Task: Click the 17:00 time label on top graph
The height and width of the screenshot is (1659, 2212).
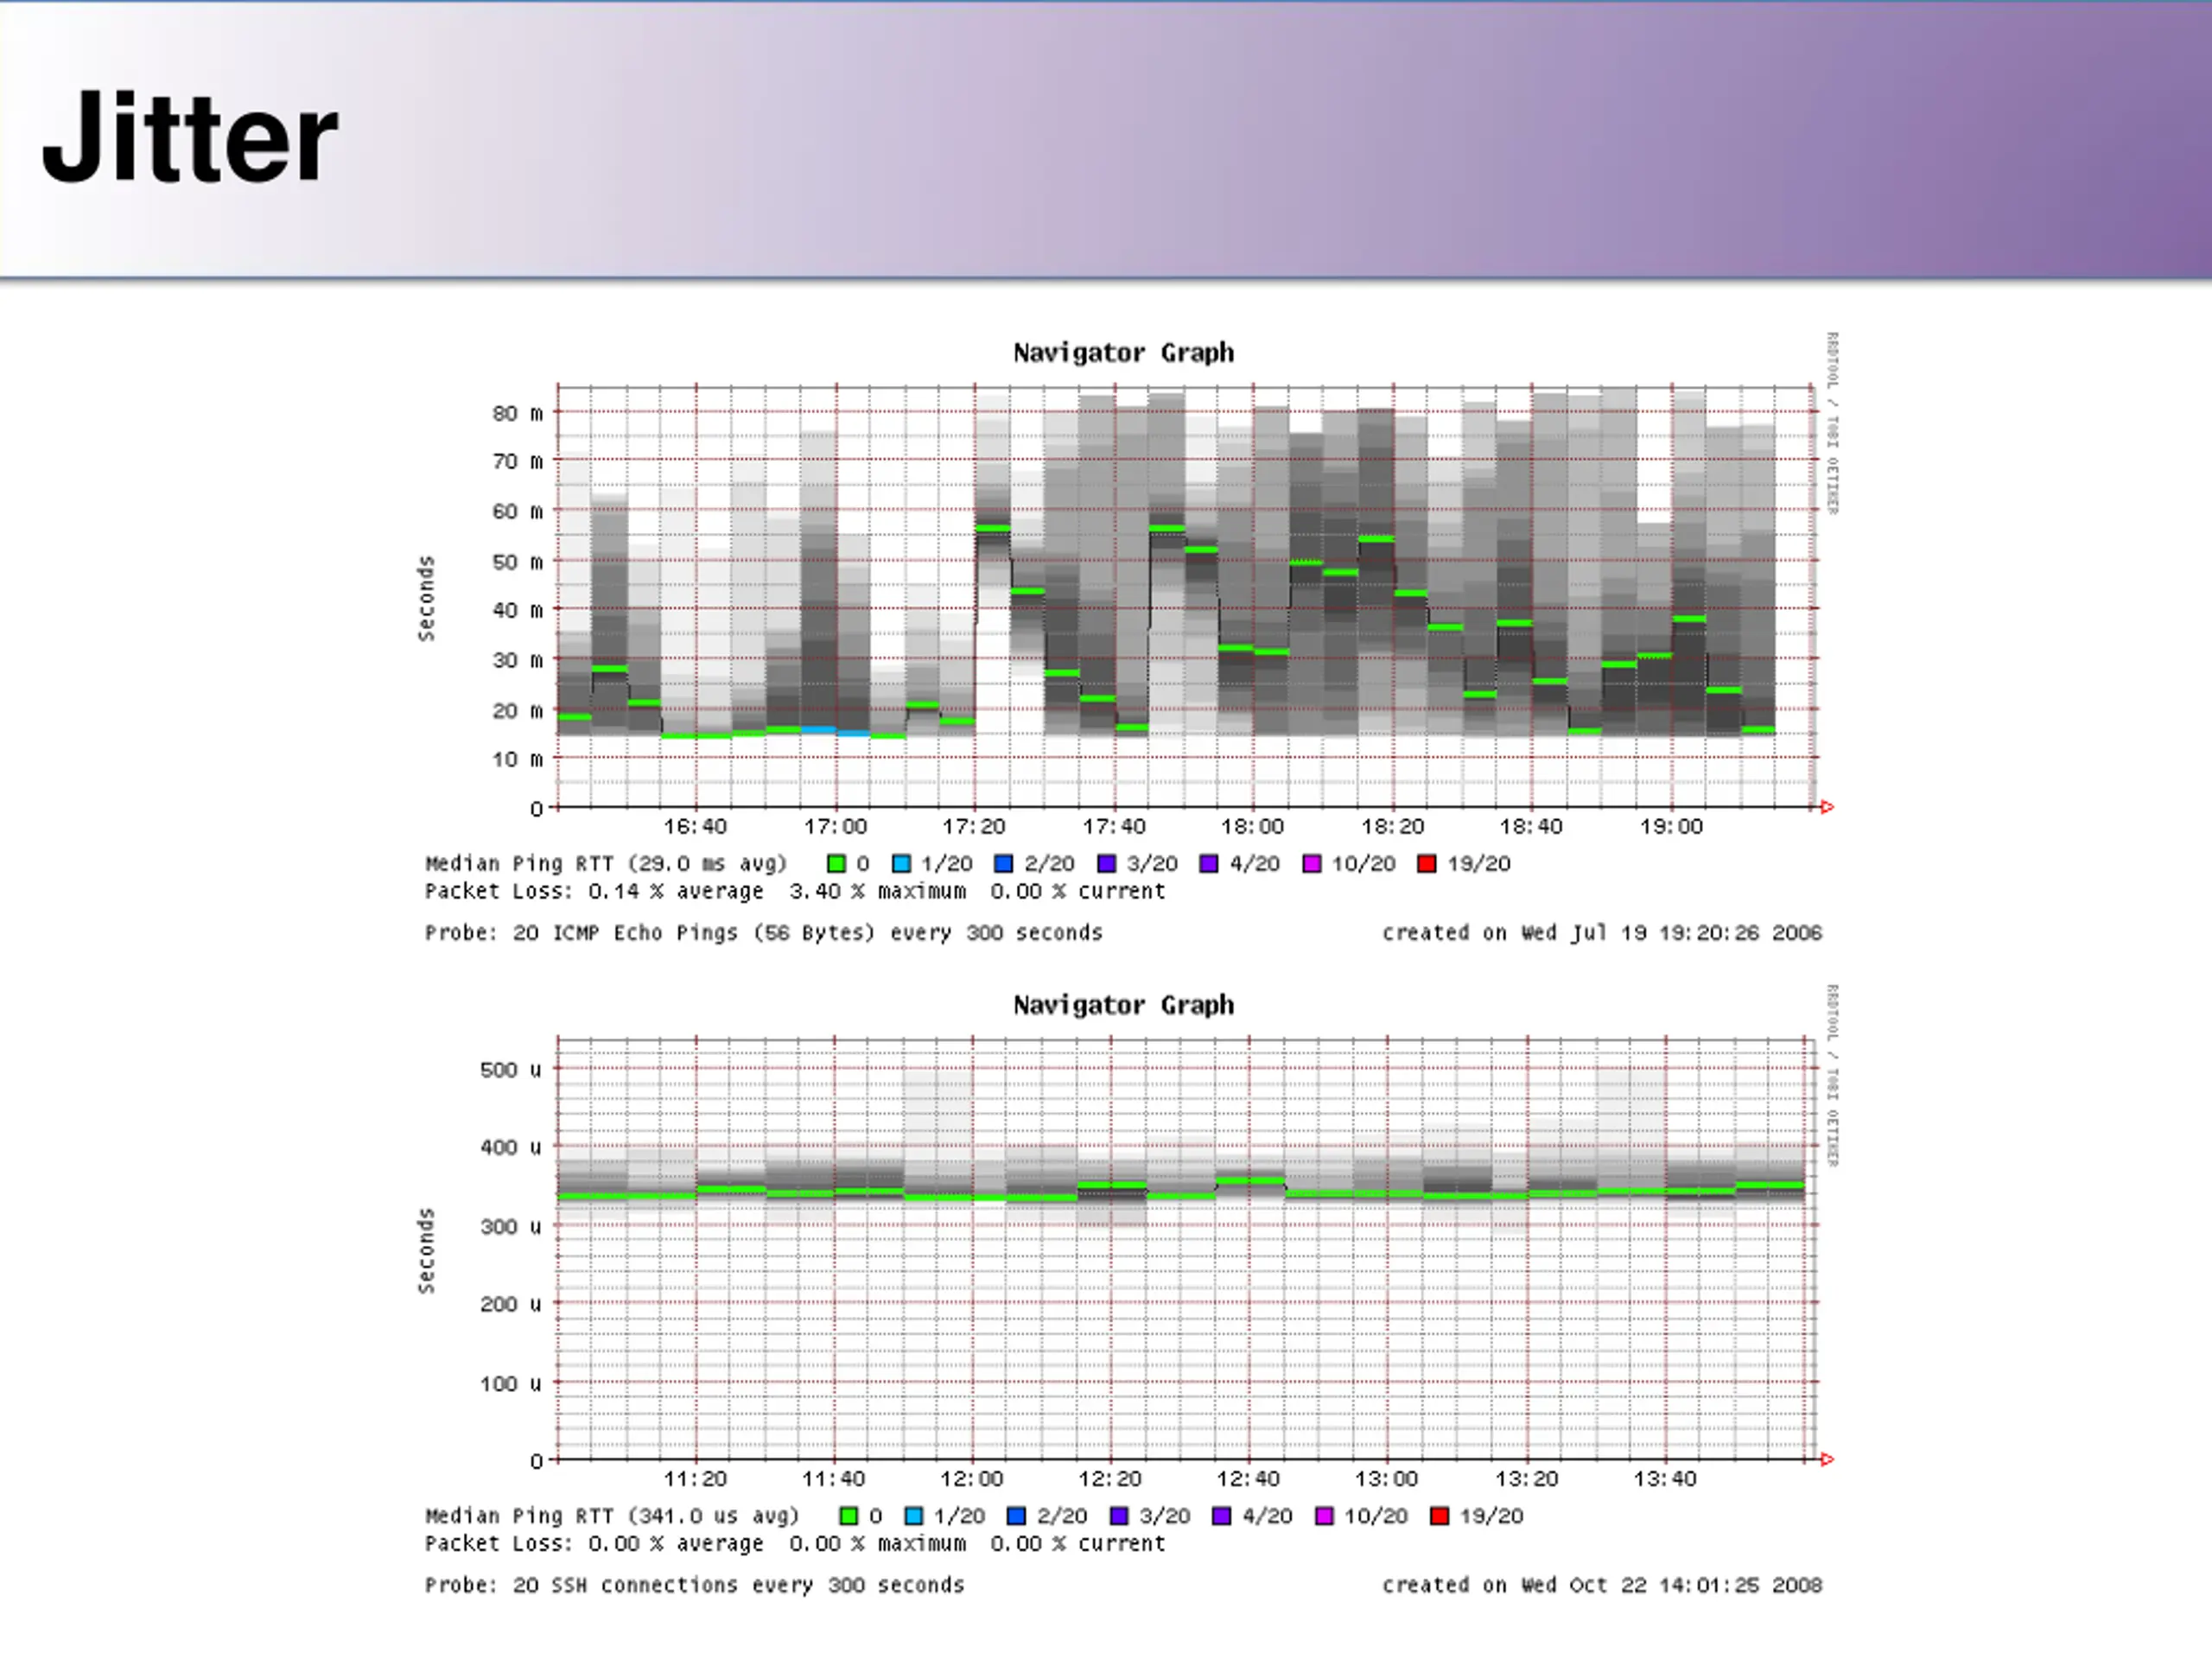Action: [835, 827]
